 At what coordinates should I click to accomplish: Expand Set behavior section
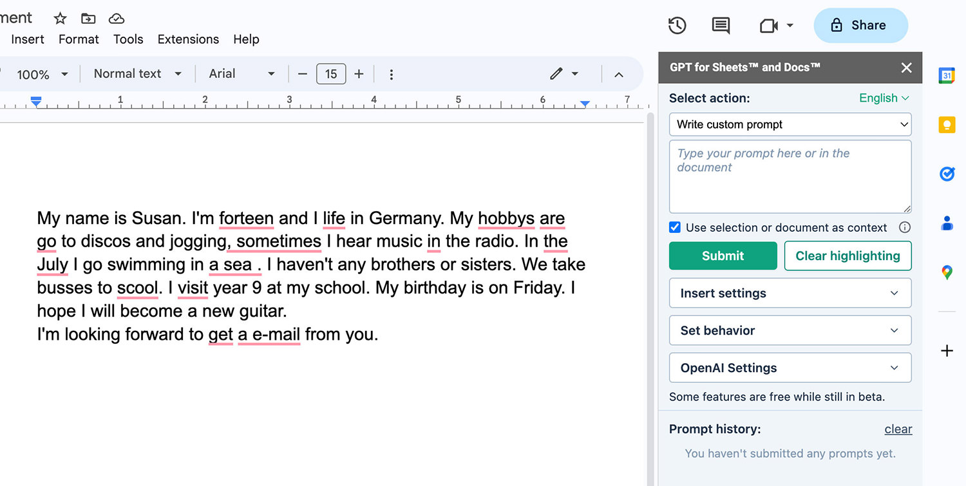pyautogui.click(x=790, y=330)
